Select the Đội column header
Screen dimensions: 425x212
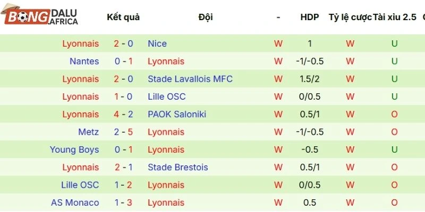[x=206, y=17]
